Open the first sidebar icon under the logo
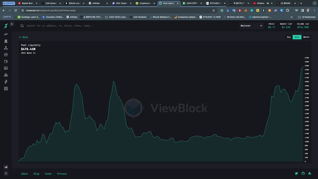318x179 pixels. pyautogui.click(x=6, y=34)
